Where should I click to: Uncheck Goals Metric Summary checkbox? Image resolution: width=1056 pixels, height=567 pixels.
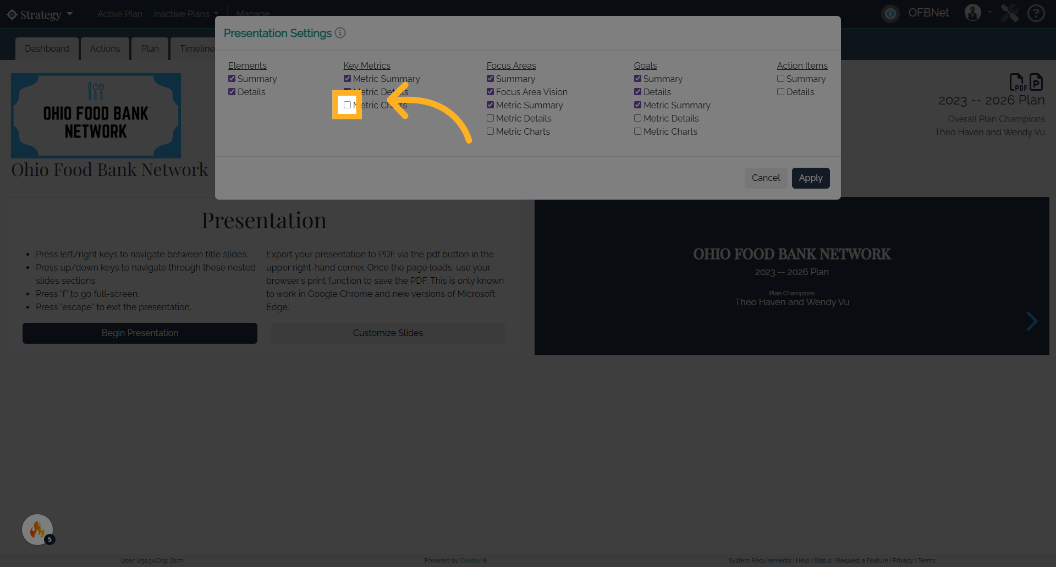point(637,105)
